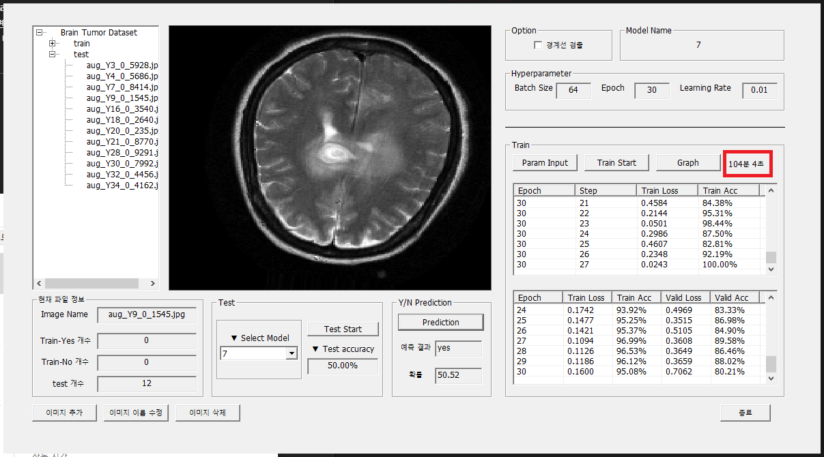The height and width of the screenshot is (457, 824).
Task: Click epoch table scroll down arrow
Action: [x=771, y=378]
